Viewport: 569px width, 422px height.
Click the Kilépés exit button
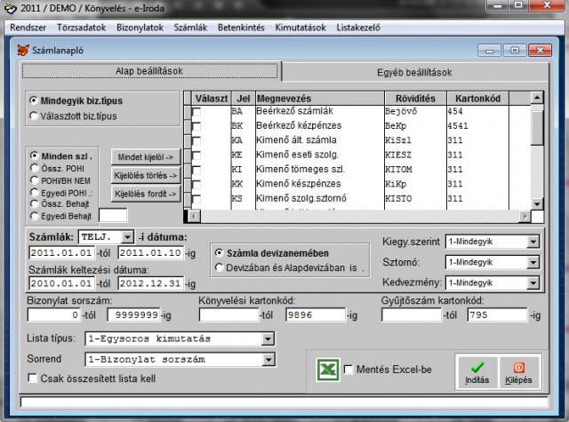(517, 370)
